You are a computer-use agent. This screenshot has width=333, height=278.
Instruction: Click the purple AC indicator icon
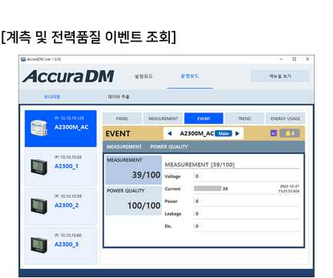(x=274, y=133)
